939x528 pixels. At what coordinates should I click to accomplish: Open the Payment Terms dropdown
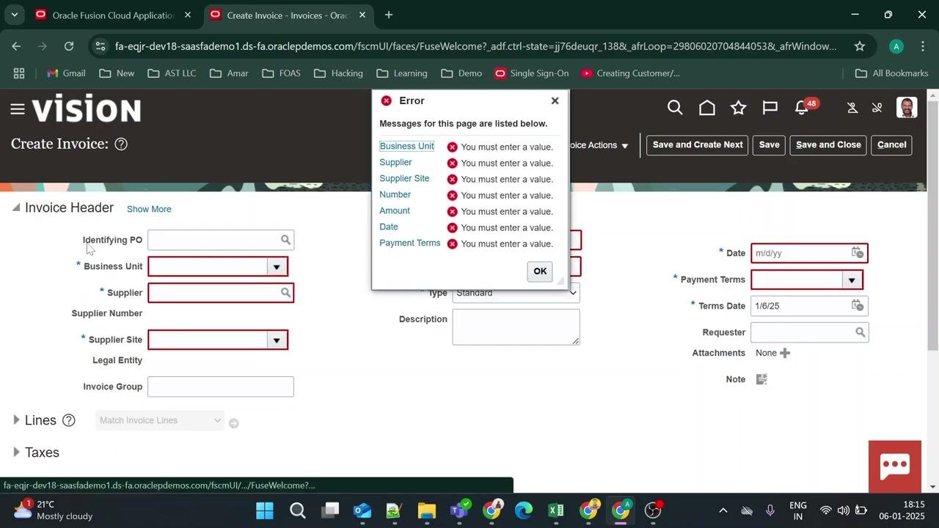[x=852, y=279]
